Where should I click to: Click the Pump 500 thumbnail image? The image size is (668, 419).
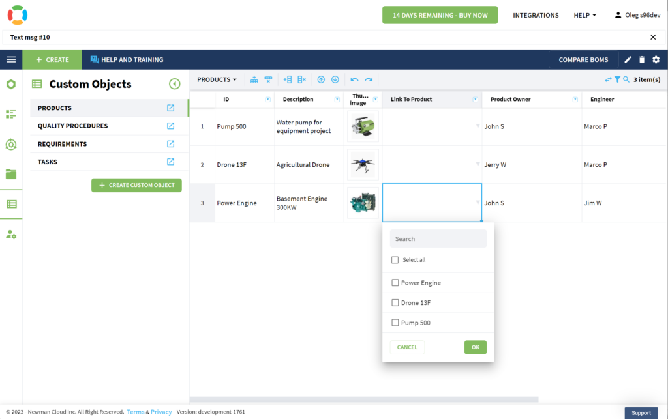pyautogui.click(x=363, y=126)
